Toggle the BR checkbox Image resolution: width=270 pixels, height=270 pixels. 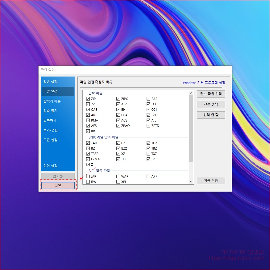pyautogui.click(x=88, y=131)
